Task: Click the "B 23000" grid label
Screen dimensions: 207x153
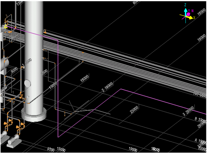Action: (200, 120)
